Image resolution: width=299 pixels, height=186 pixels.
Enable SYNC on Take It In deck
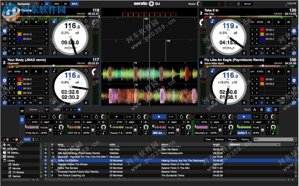[x=260, y=22]
